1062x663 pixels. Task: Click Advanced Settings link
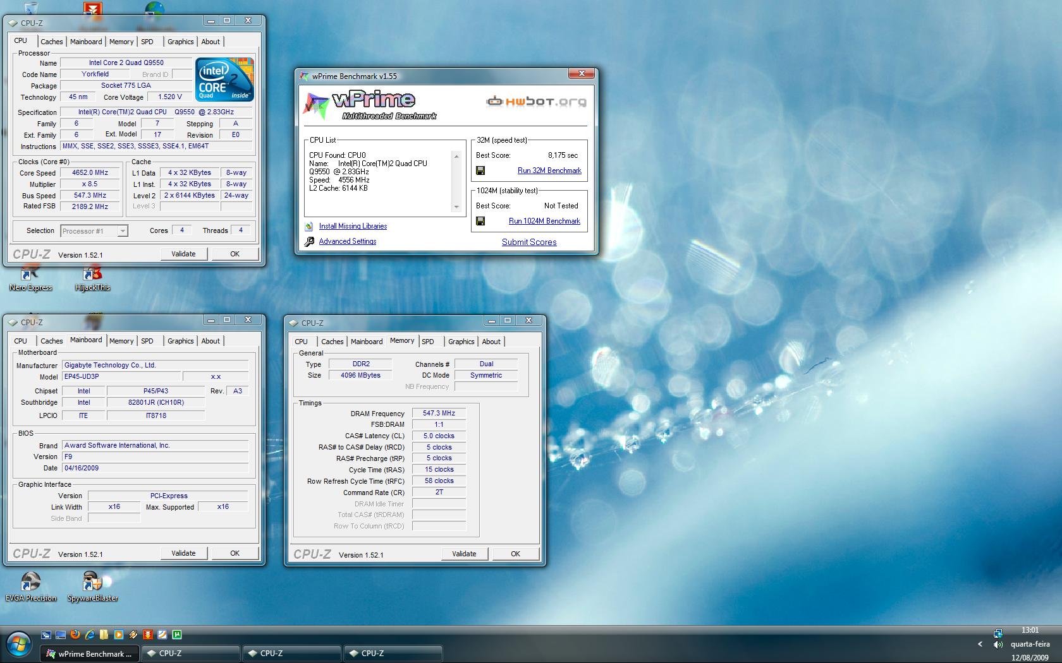[348, 241]
